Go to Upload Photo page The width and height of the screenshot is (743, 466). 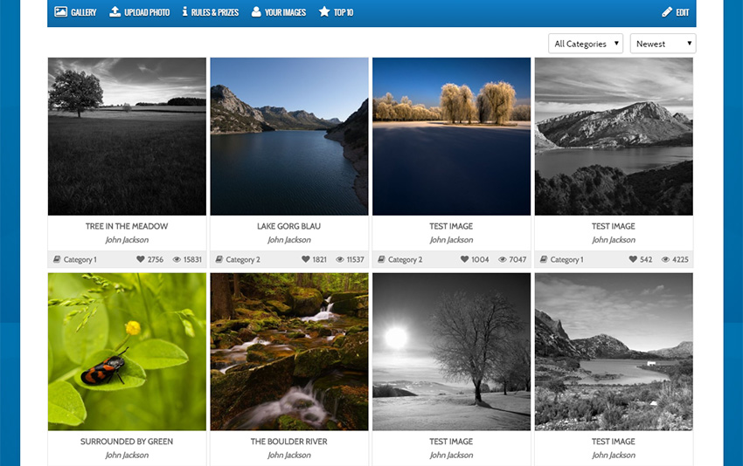click(139, 12)
